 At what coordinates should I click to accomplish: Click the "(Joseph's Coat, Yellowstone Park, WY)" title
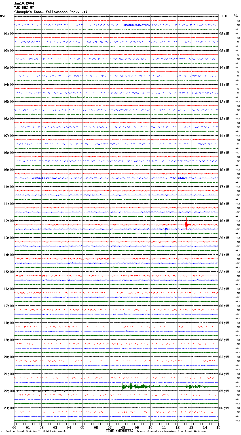51,12
